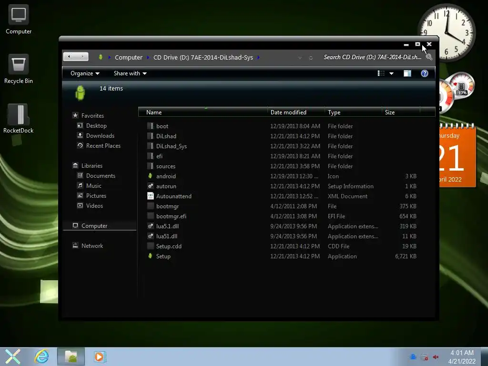
Task: Open the Start button on taskbar
Action: (13, 356)
